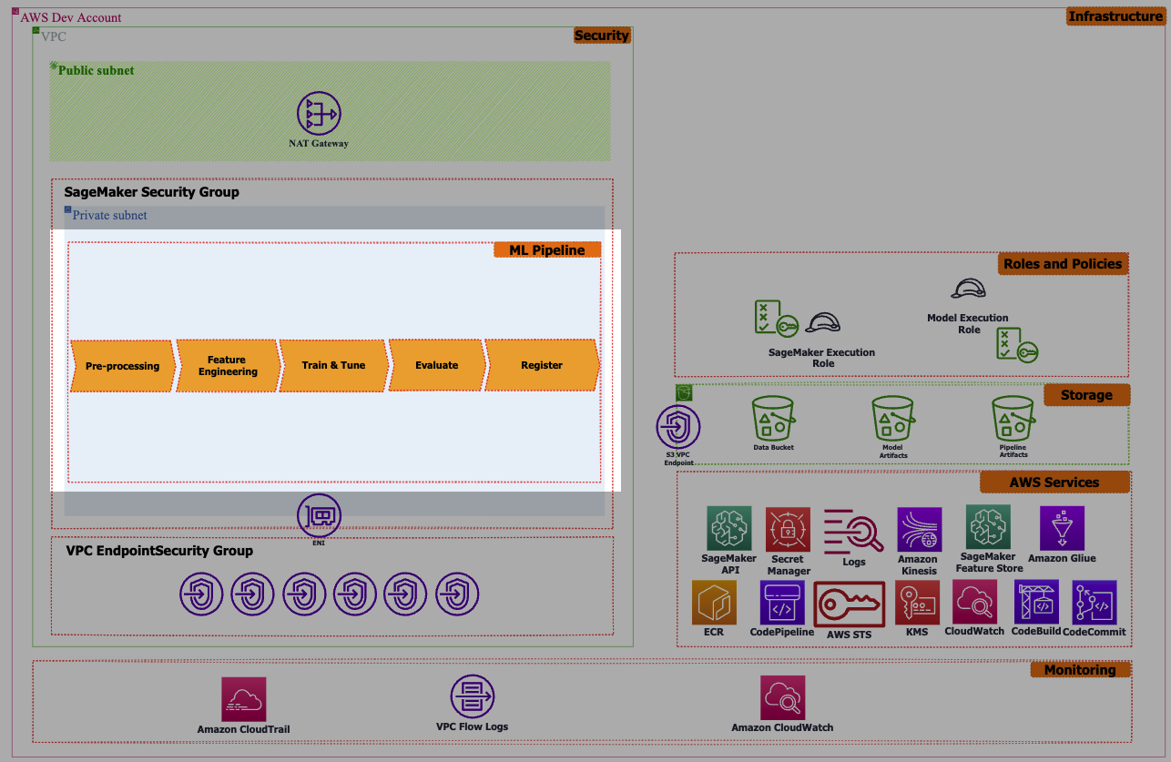
Task: Select the VPC Flow Logs caption
Action: pos(473,726)
